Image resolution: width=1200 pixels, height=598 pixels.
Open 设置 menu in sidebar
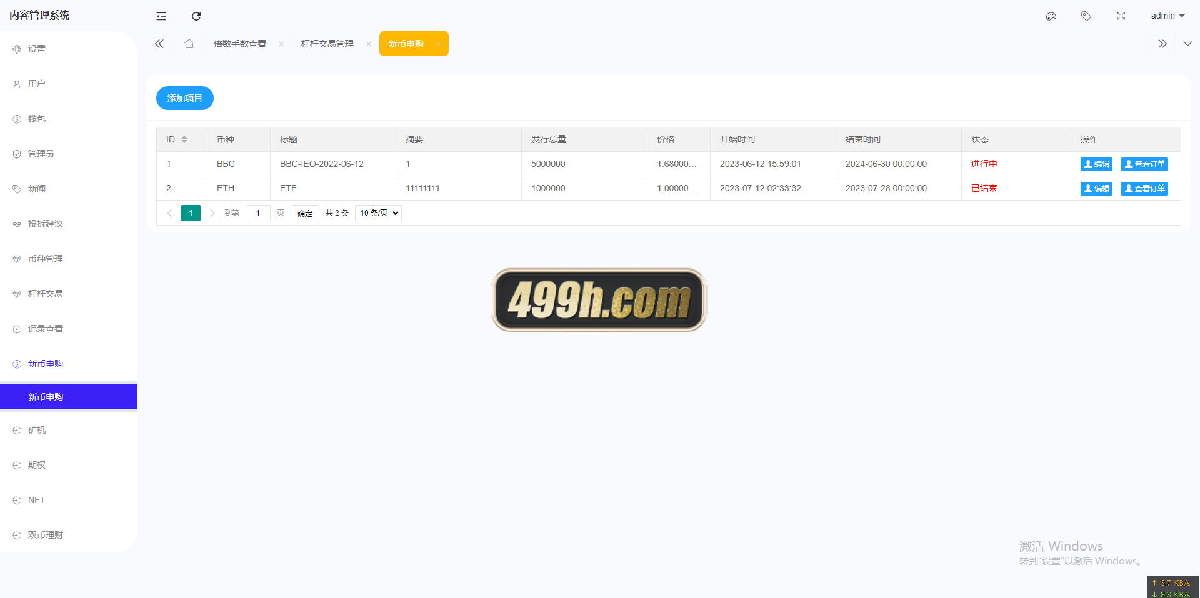point(69,49)
